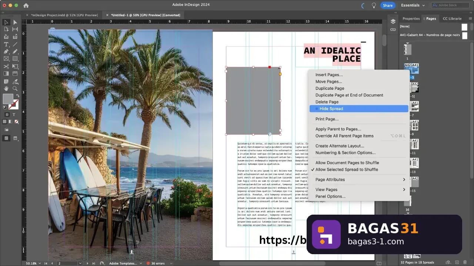Go to first page arrow
This screenshot has height=266, width=474.
point(46,263)
